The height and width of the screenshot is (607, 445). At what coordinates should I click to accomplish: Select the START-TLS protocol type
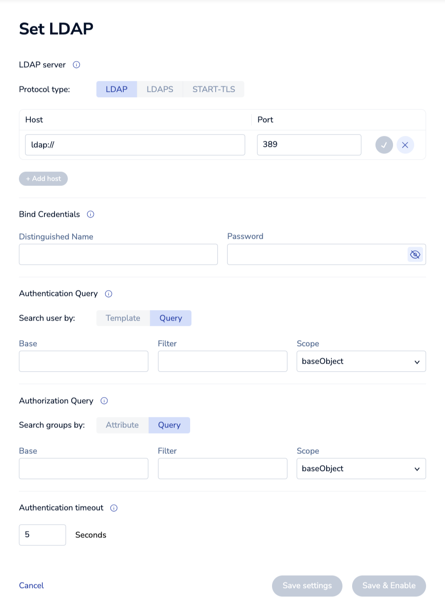click(x=213, y=89)
